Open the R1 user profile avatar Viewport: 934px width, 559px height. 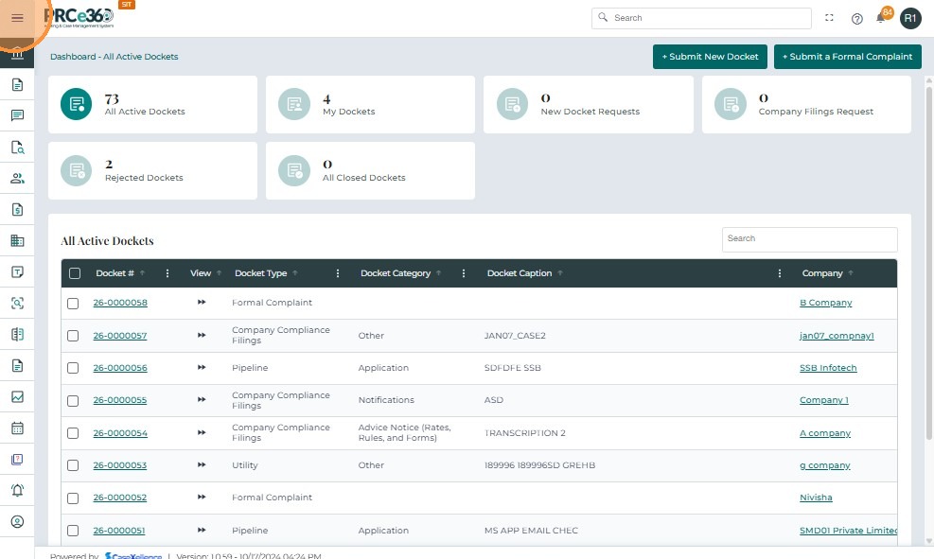coord(910,18)
